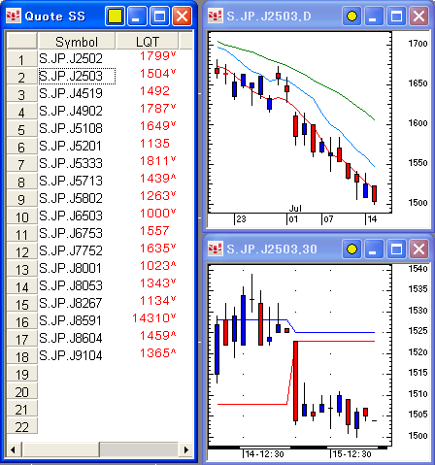Click the LQT value 14310 for J8591

coord(154,318)
